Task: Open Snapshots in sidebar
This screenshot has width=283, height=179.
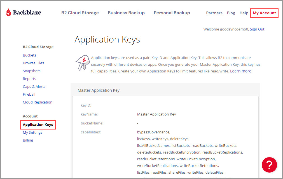Action: pyautogui.click(x=32, y=71)
